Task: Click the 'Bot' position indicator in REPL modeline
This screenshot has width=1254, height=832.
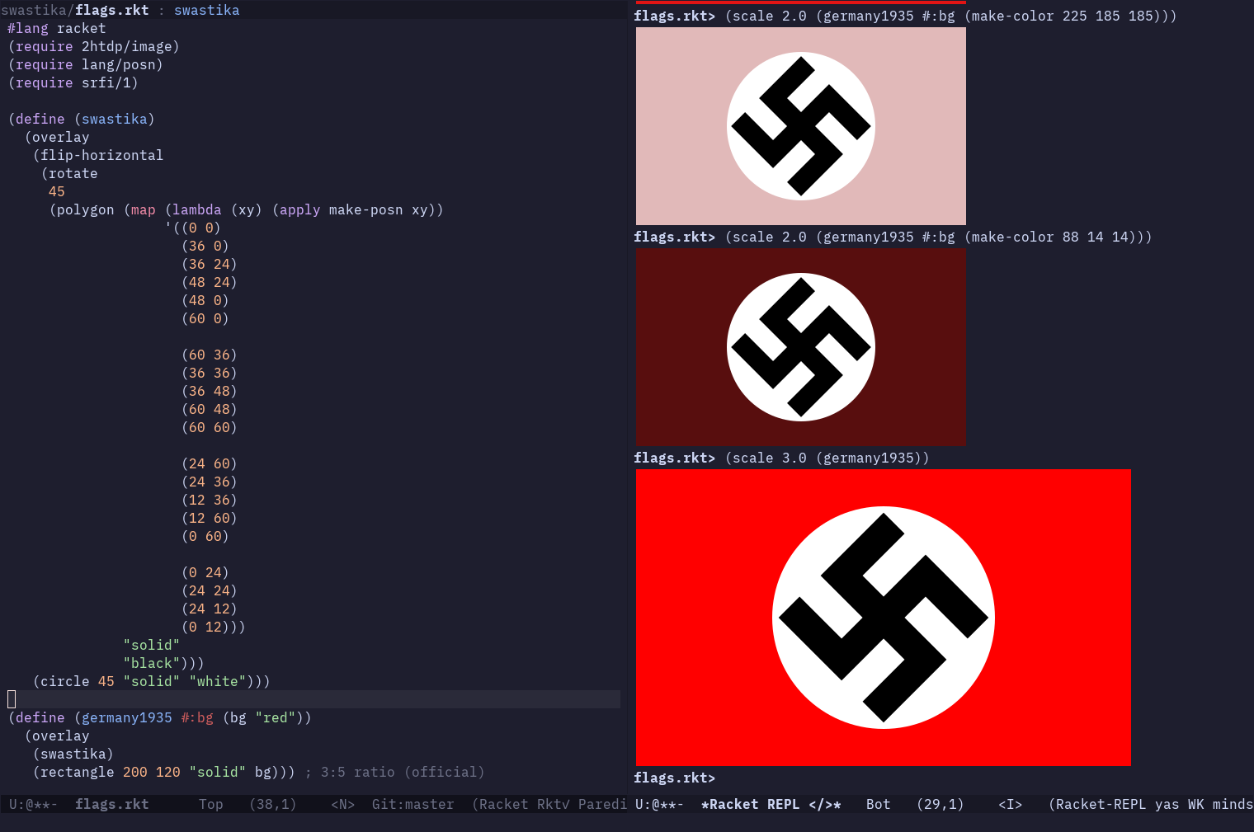Action: (879, 804)
